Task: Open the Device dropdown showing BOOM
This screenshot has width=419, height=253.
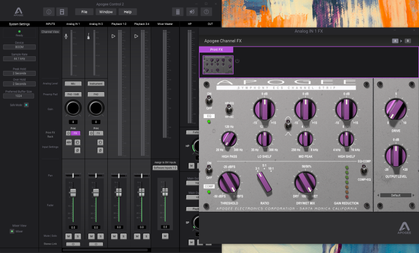Action: 19,47
